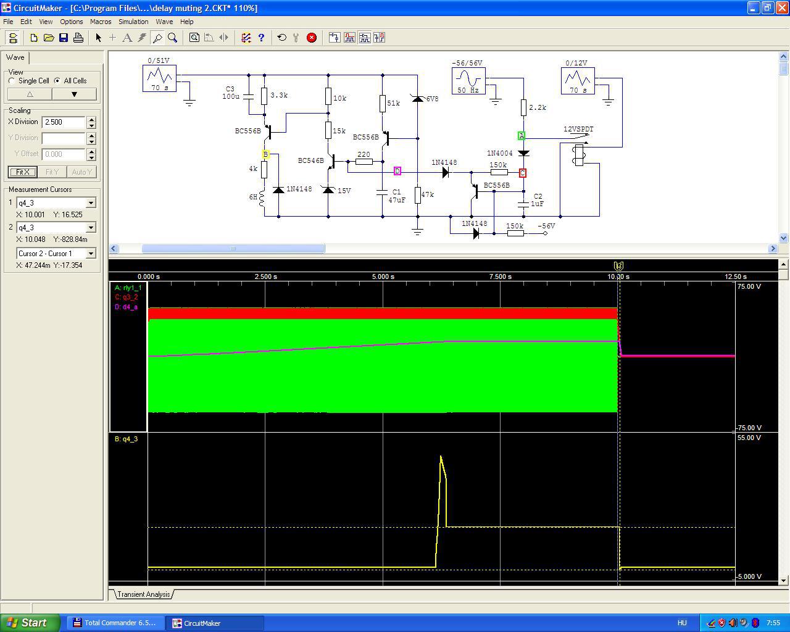
Task: Click the reset simulation arrow icon
Action: pyautogui.click(x=282, y=38)
